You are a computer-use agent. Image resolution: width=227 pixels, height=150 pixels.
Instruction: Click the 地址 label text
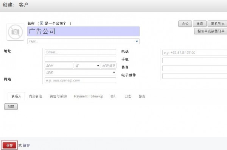[8, 51]
